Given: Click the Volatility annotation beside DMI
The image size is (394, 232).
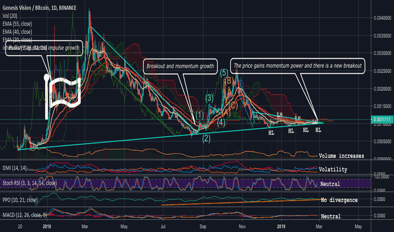Looking at the screenshot, I should click(333, 170).
